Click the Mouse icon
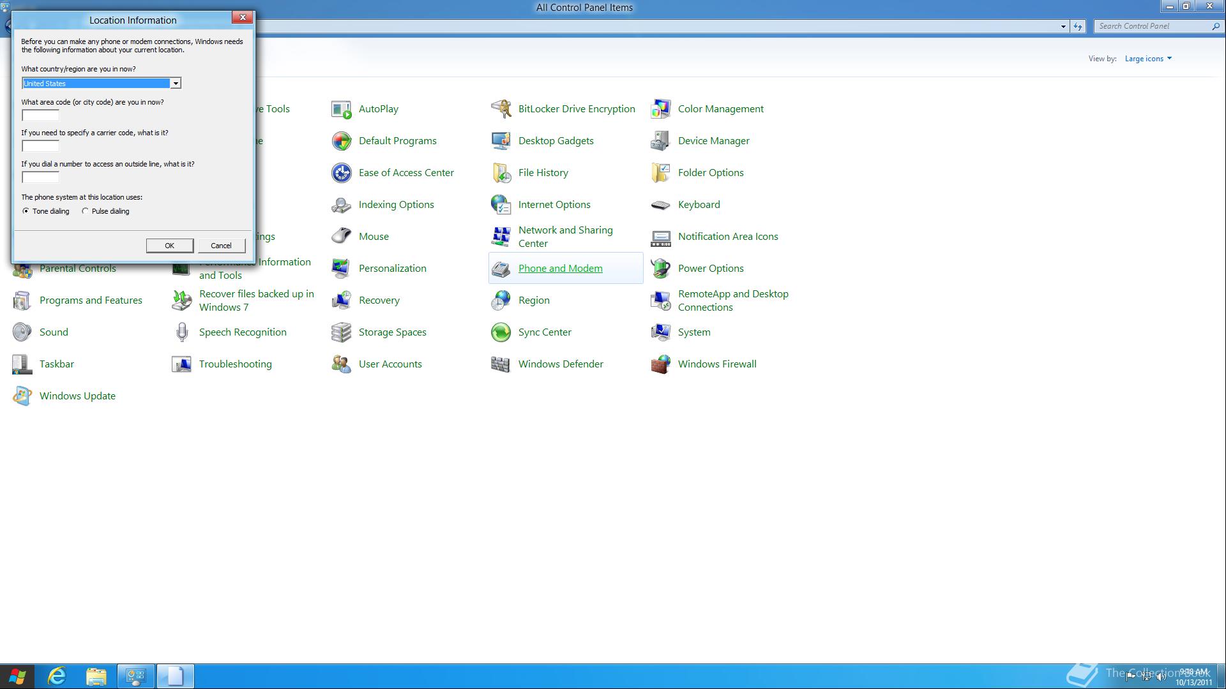Screen dimensions: 1226x689 (x=342, y=237)
